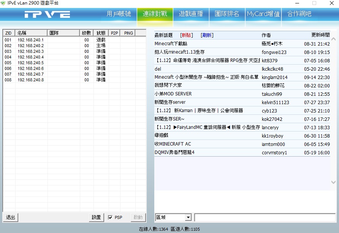Viewport: 339px width, 233px height.
Task: Select the row for host 192.168.240.2
Action: tap(30, 46)
